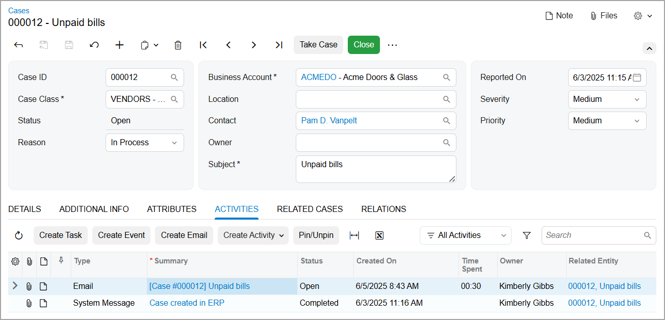Click the Undo cancel changes icon
Screen dimensions: 665x320
[94, 45]
